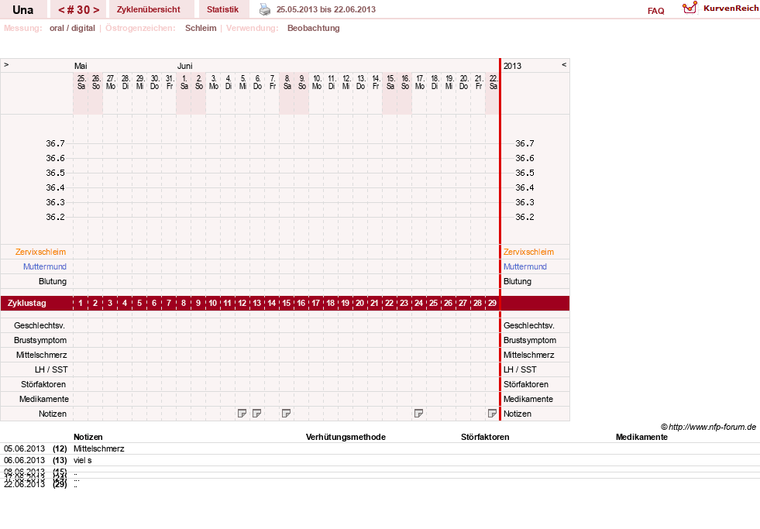Select cycle day 1 in Zyklustag row

[x=81, y=303]
